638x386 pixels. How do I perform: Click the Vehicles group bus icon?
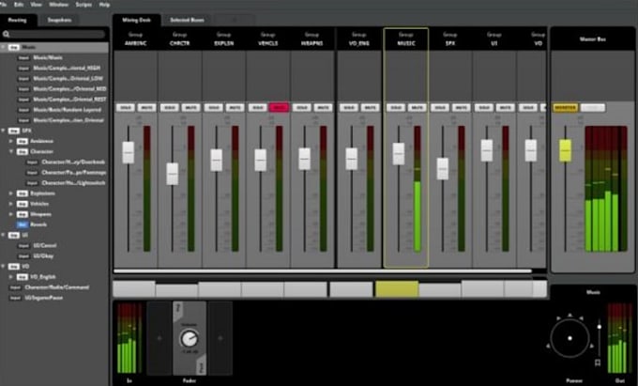(22, 204)
